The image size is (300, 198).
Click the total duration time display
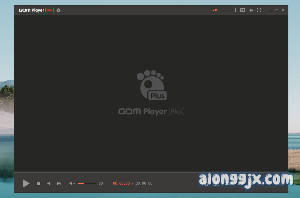pyautogui.click(x=144, y=183)
